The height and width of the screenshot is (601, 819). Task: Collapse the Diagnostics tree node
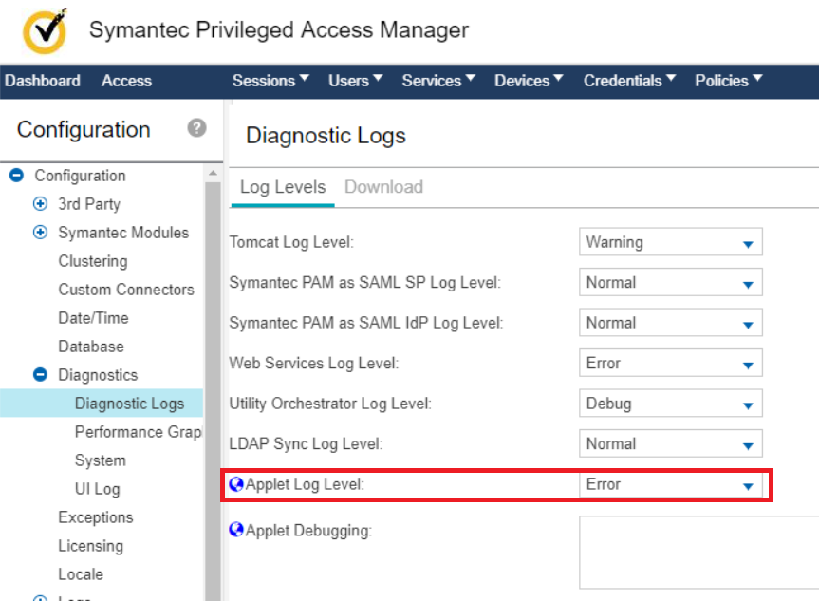[40, 375]
